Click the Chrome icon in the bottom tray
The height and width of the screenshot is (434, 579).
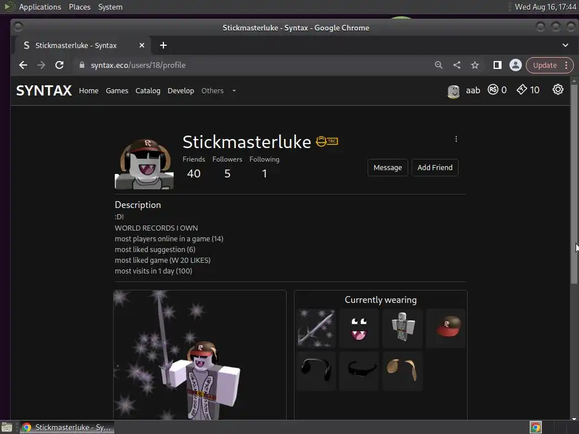click(x=535, y=427)
